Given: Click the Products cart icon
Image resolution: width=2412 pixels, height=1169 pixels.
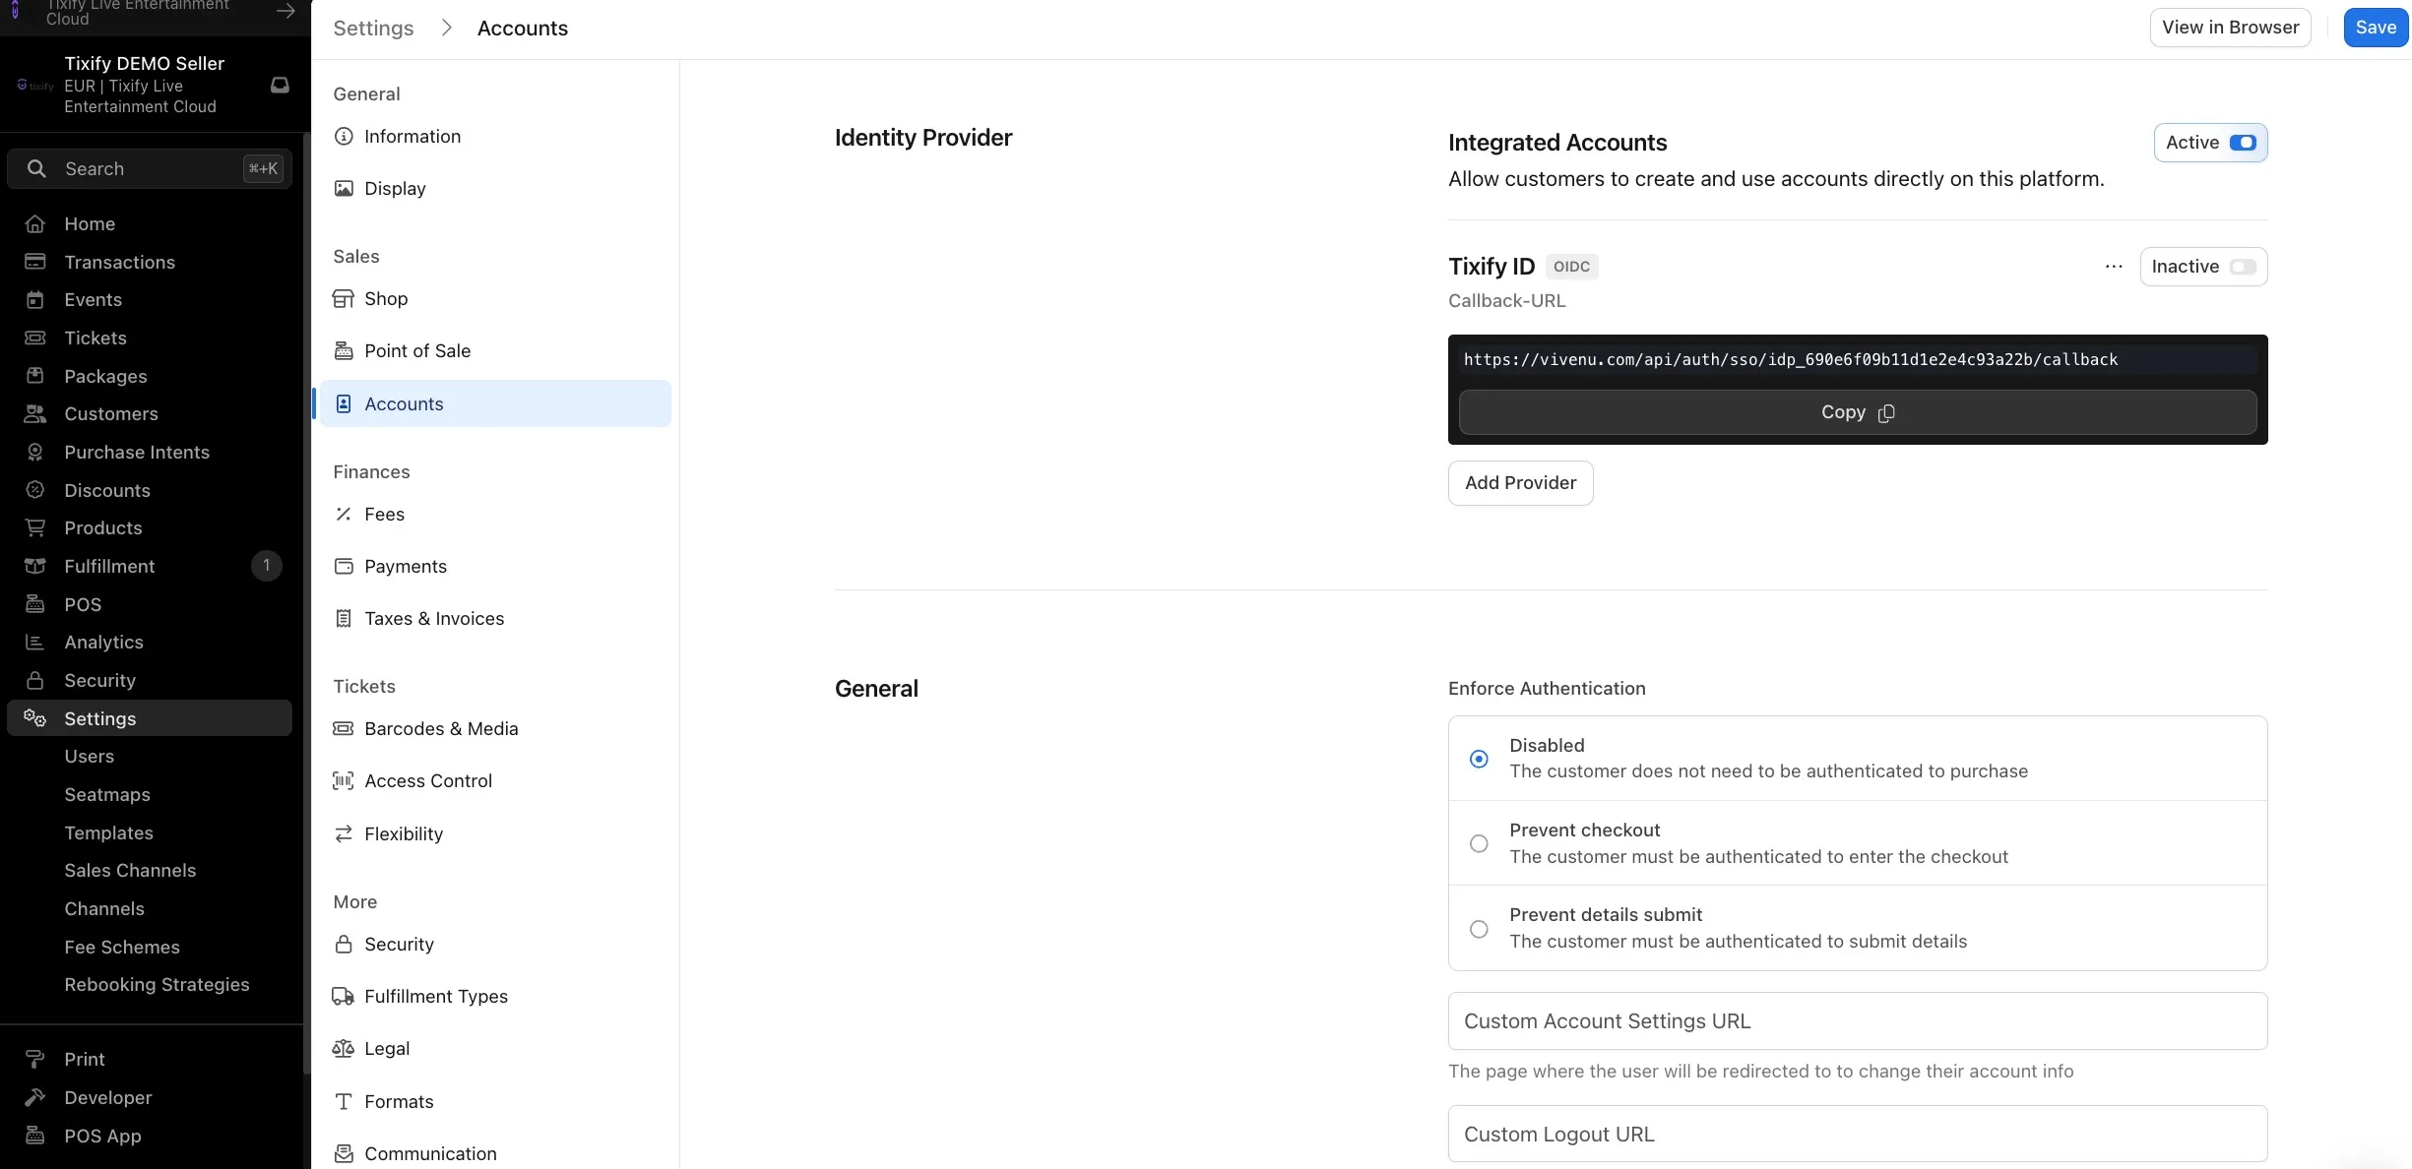Looking at the screenshot, I should (35, 527).
